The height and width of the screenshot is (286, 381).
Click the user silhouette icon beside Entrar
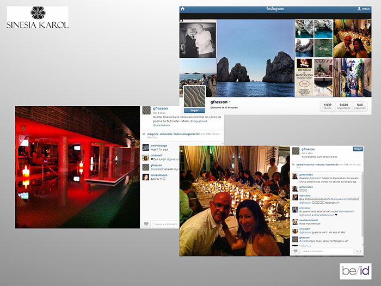tap(359, 9)
